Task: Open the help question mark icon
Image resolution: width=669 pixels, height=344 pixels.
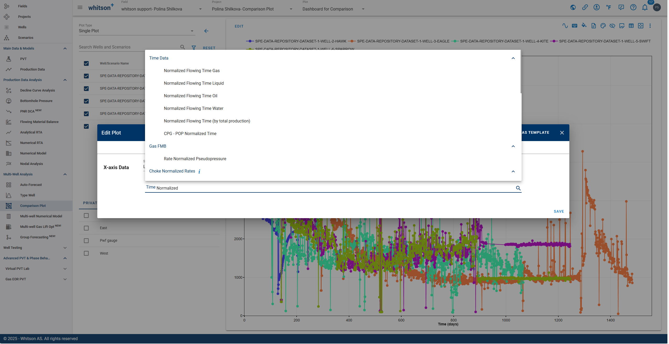Action: pyautogui.click(x=633, y=8)
